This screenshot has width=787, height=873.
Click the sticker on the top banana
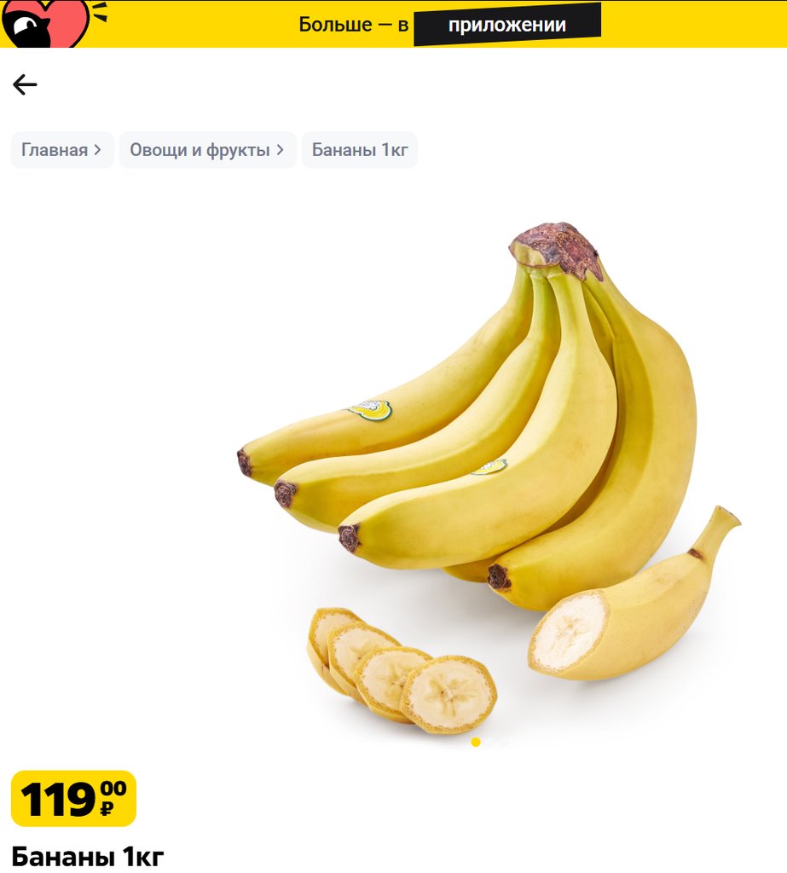coord(371,410)
